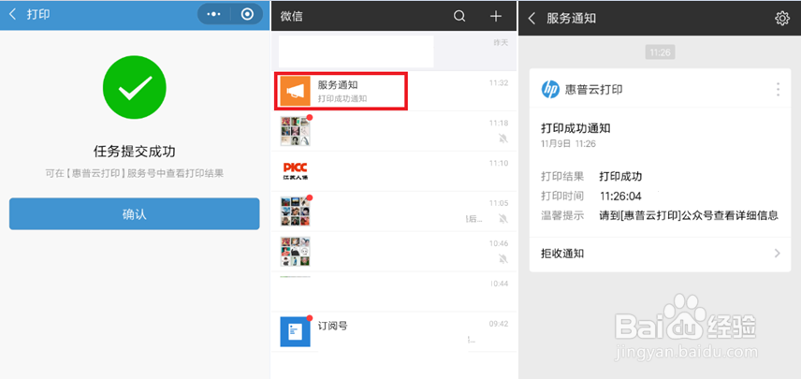Tap the 订阅号 label

tap(332, 326)
